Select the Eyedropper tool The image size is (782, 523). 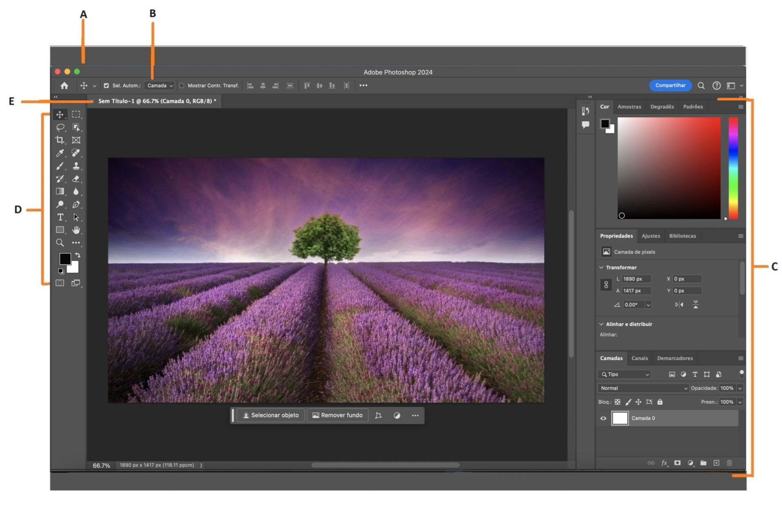pyautogui.click(x=60, y=154)
